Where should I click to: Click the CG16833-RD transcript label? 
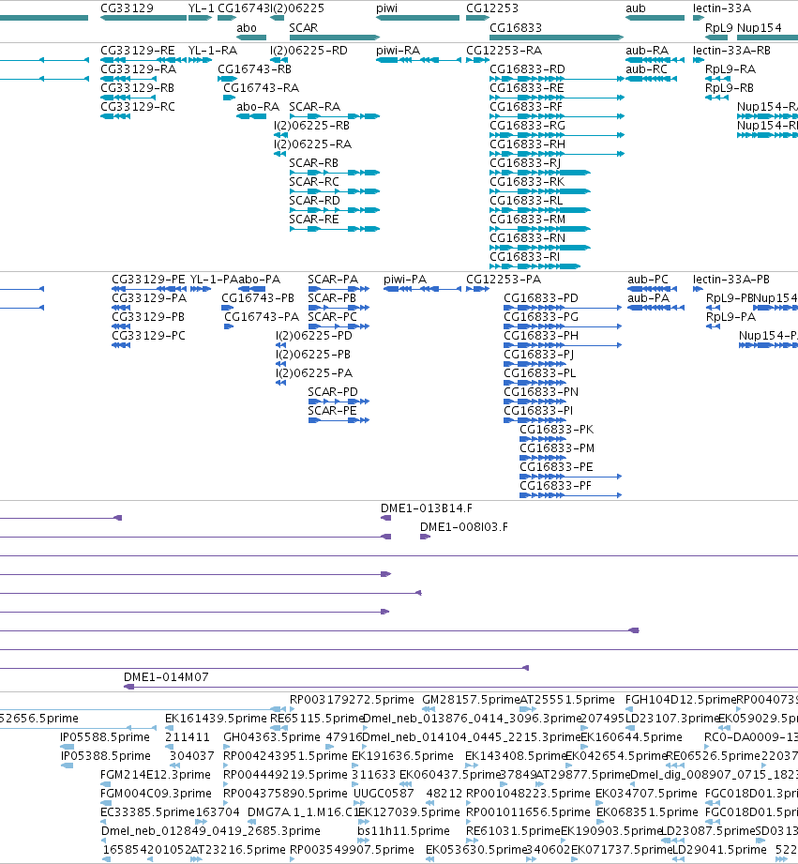point(527,68)
